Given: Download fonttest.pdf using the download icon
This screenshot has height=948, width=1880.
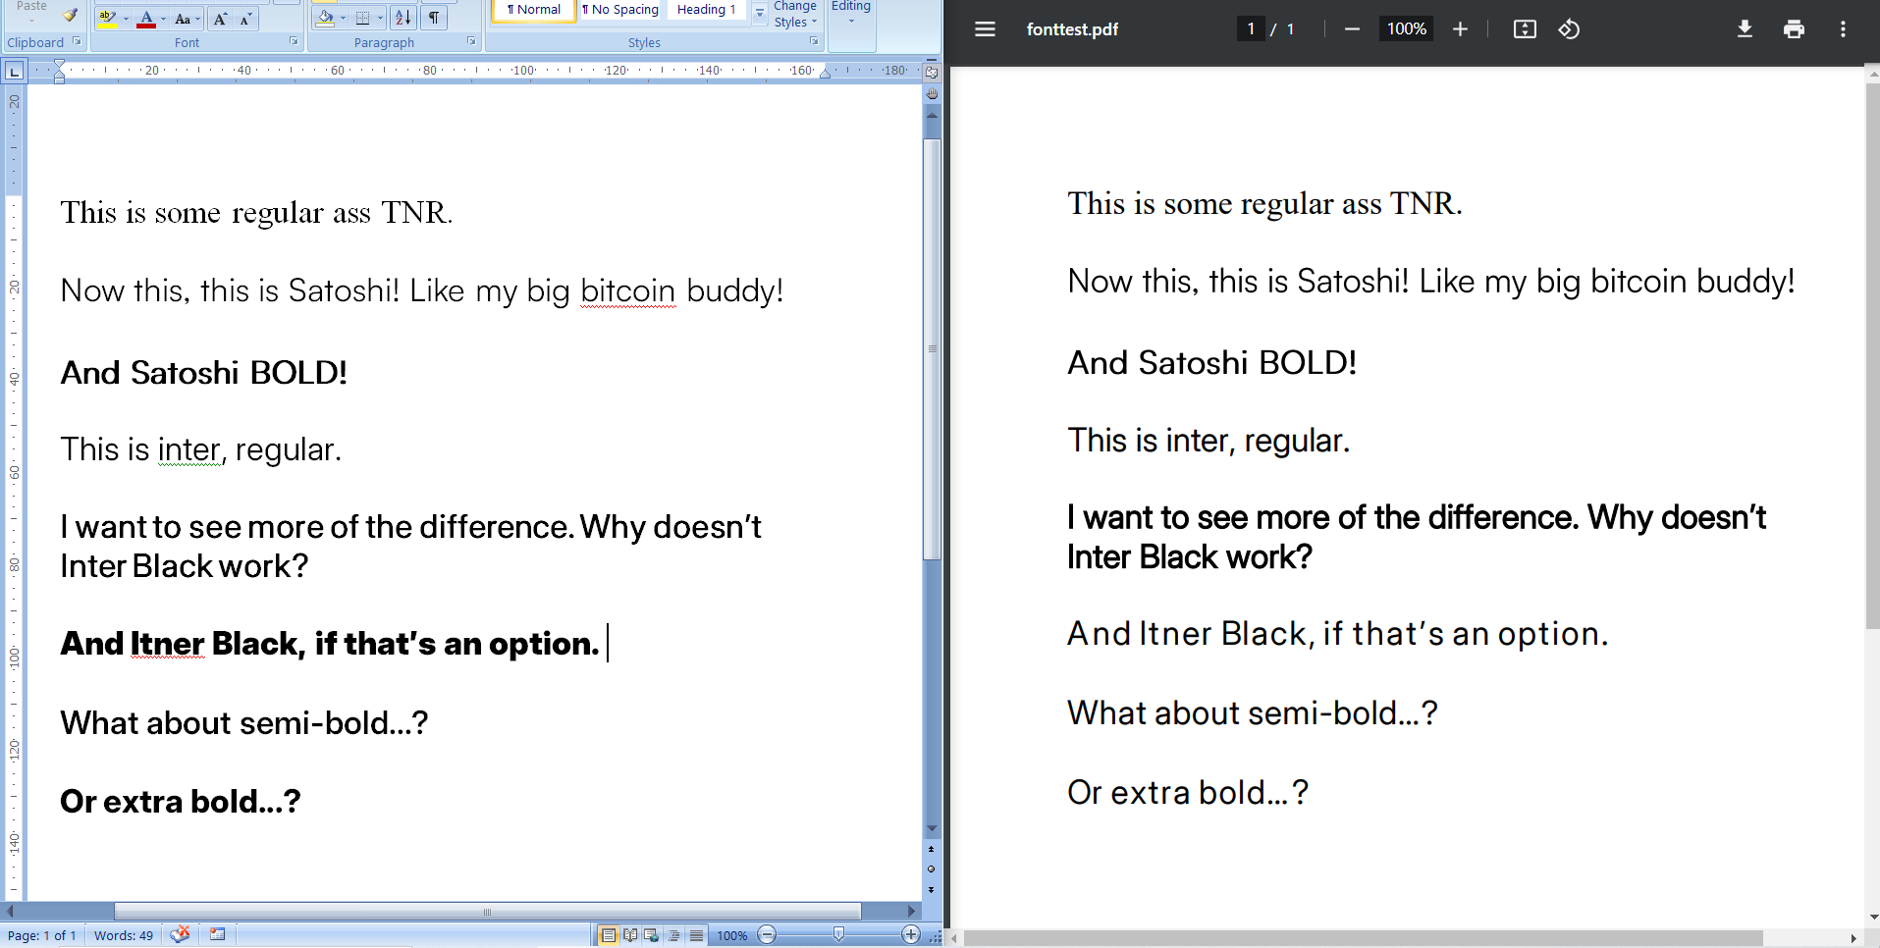Looking at the screenshot, I should (x=1745, y=29).
